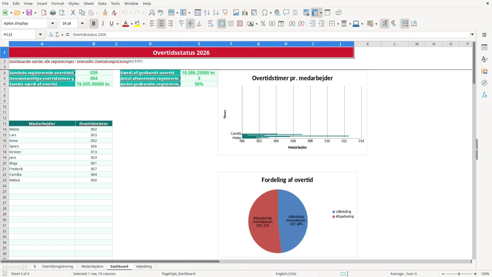The image size is (492, 277).
Task: Toggle Wrap Text
Action: [x=211, y=24]
